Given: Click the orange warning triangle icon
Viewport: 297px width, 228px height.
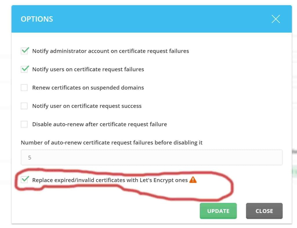Looking at the screenshot, I should click(193, 180).
